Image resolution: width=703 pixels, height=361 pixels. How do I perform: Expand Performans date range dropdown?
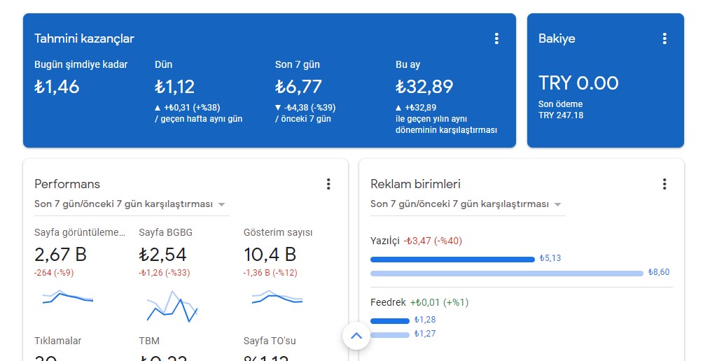[x=132, y=204]
